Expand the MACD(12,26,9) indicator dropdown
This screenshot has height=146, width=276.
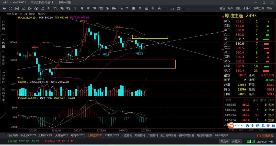pyautogui.click(x=28, y=98)
